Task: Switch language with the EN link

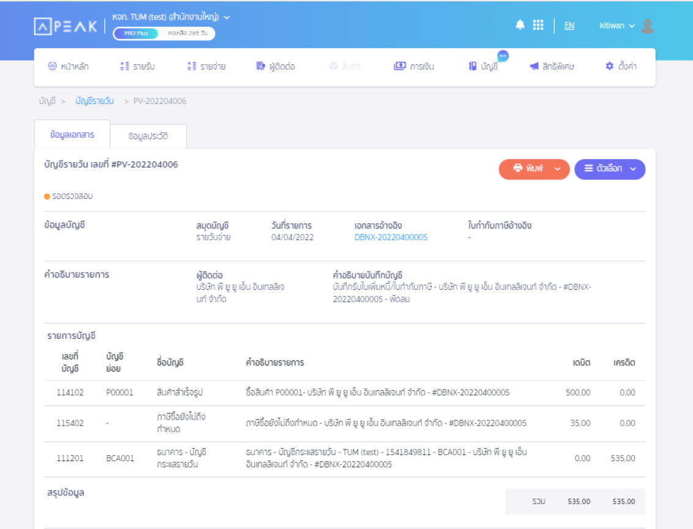Action: (x=569, y=26)
